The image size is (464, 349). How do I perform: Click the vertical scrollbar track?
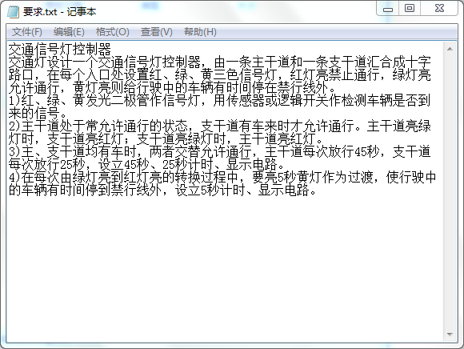[x=450, y=192]
